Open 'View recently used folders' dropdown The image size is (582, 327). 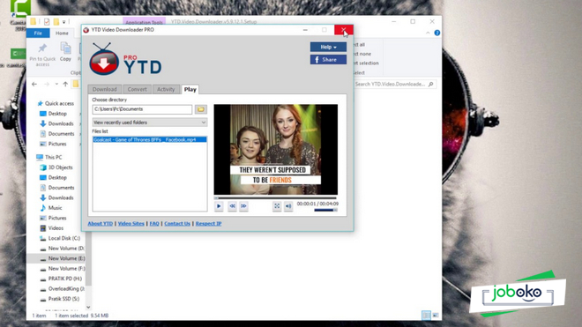tap(150, 123)
